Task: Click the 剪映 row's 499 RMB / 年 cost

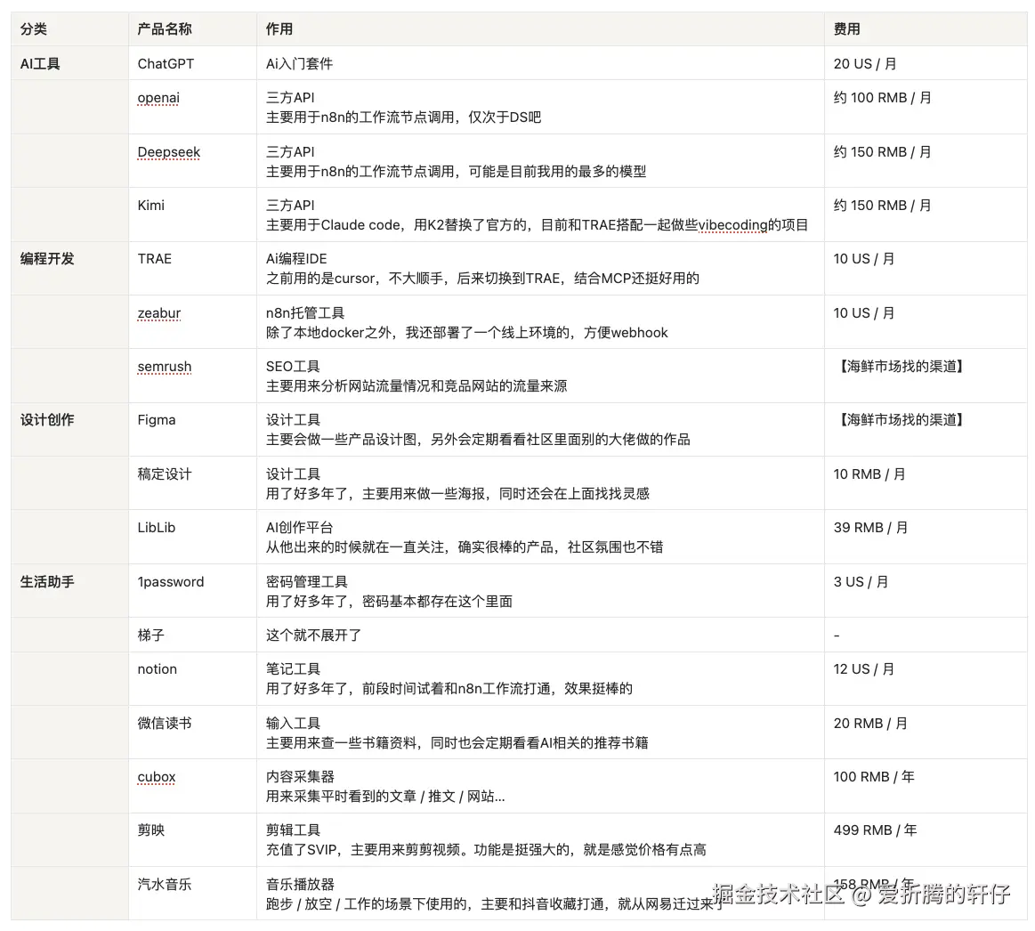Action: (875, 830)
